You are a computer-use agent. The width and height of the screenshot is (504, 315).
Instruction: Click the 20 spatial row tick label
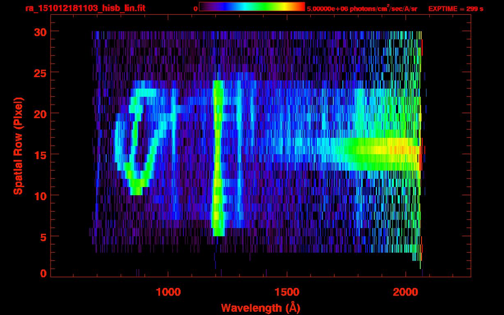click(x=40, y=114)
